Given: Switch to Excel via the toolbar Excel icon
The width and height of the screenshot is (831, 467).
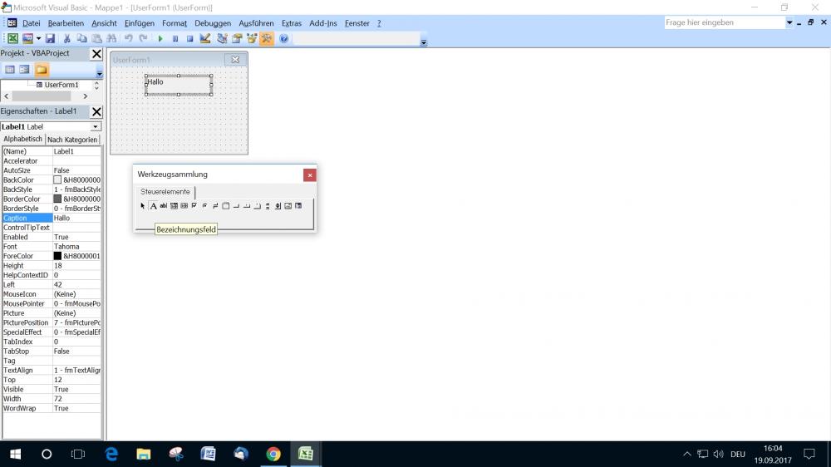Looking at the screenshot, I should tap(12, 39).
